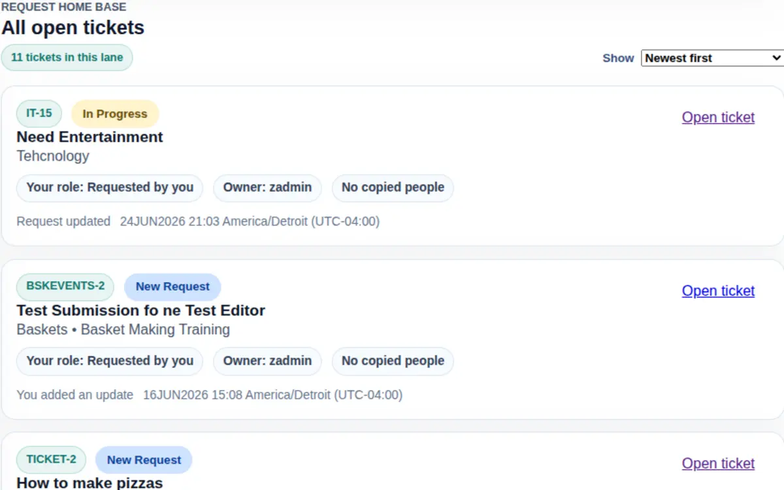Screen dimensions: 784x490
Task: Open ticket for Test Submission fo ne Test Editor
Action: [x=718, y=291]
